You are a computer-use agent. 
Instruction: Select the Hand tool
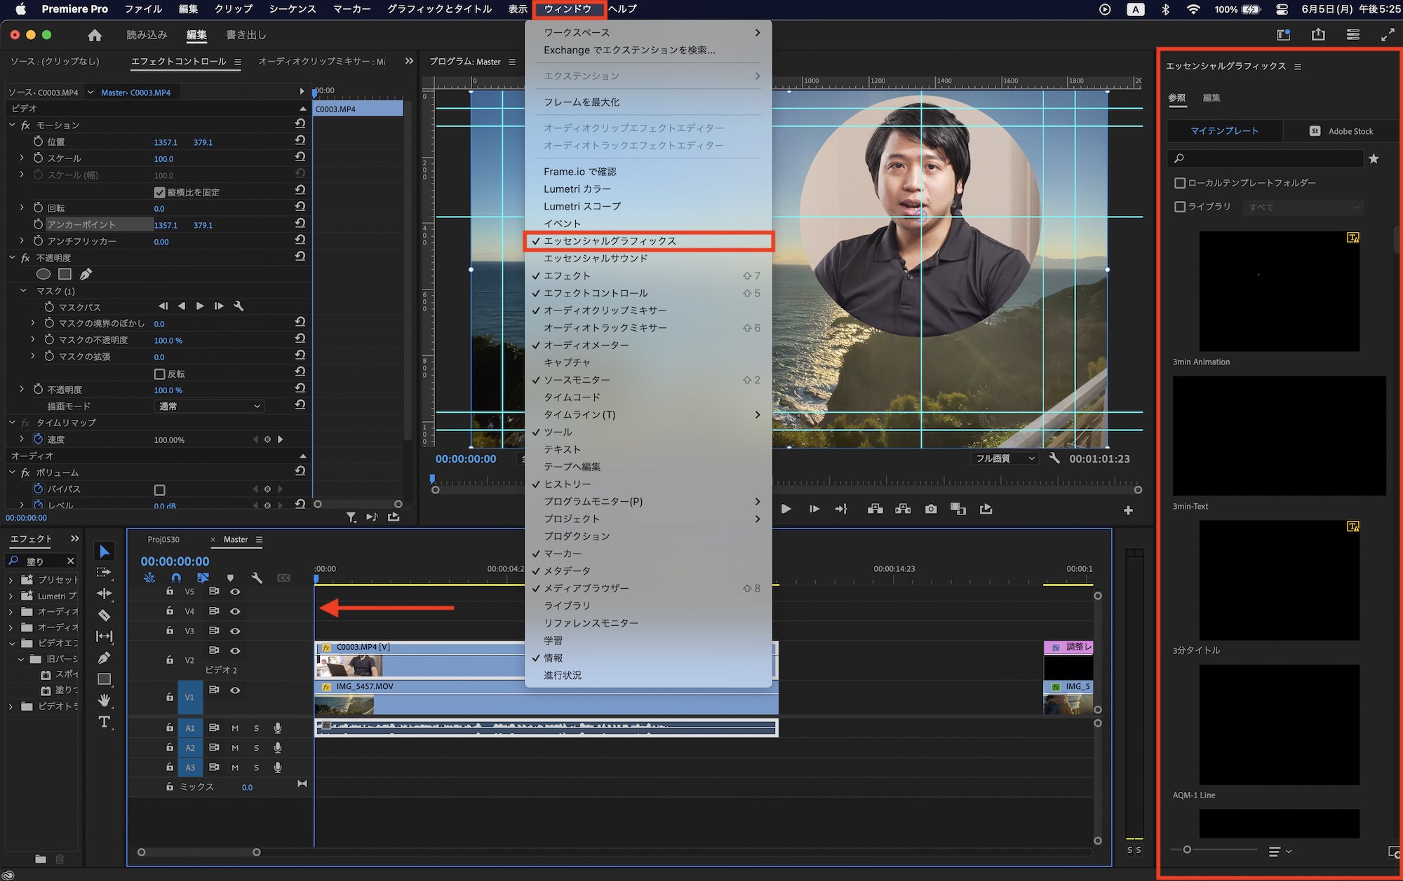[x=104, y=700]
